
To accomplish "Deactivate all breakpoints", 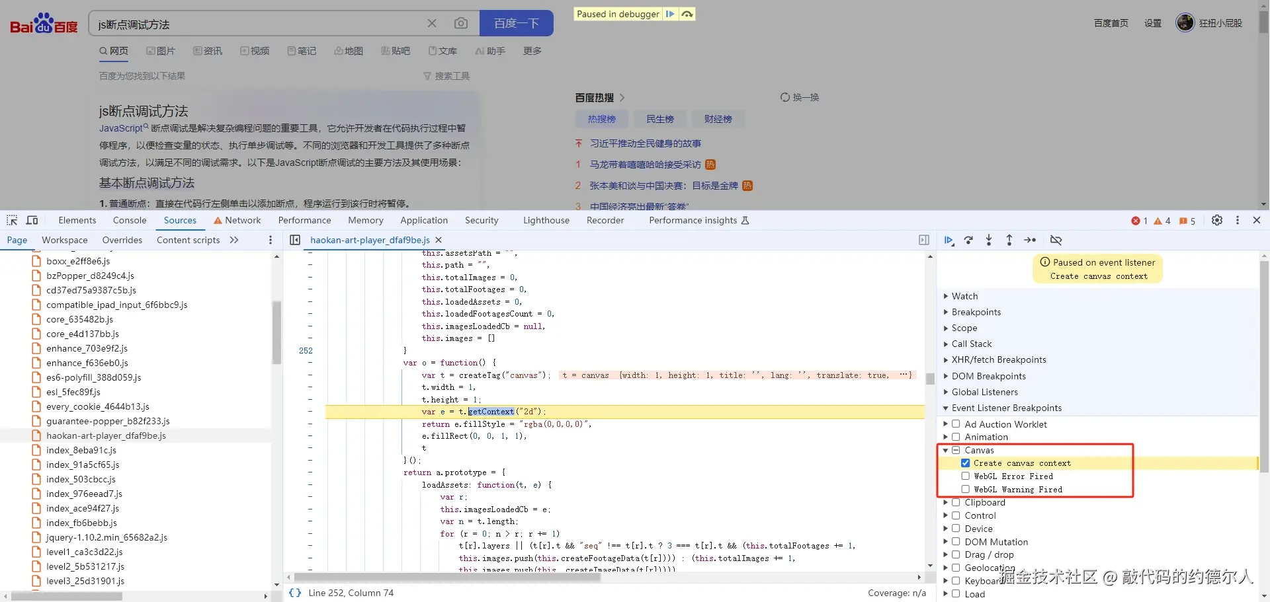I will pos(1056,240).
